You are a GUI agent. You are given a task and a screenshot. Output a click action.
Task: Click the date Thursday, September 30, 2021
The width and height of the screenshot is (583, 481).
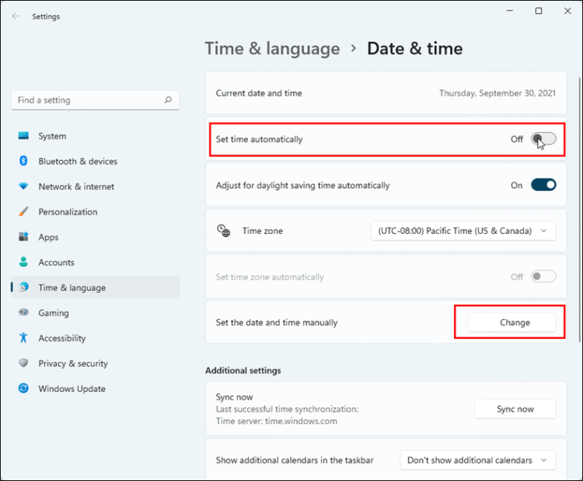(497, 93)
